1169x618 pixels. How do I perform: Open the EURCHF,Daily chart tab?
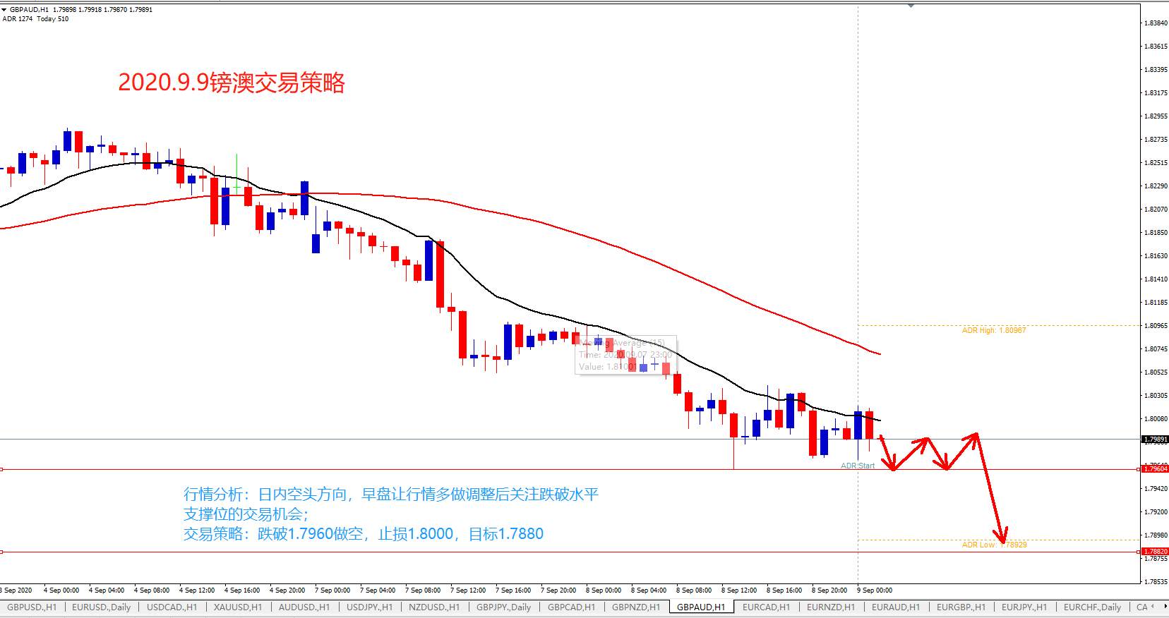tap(1092, 607)
